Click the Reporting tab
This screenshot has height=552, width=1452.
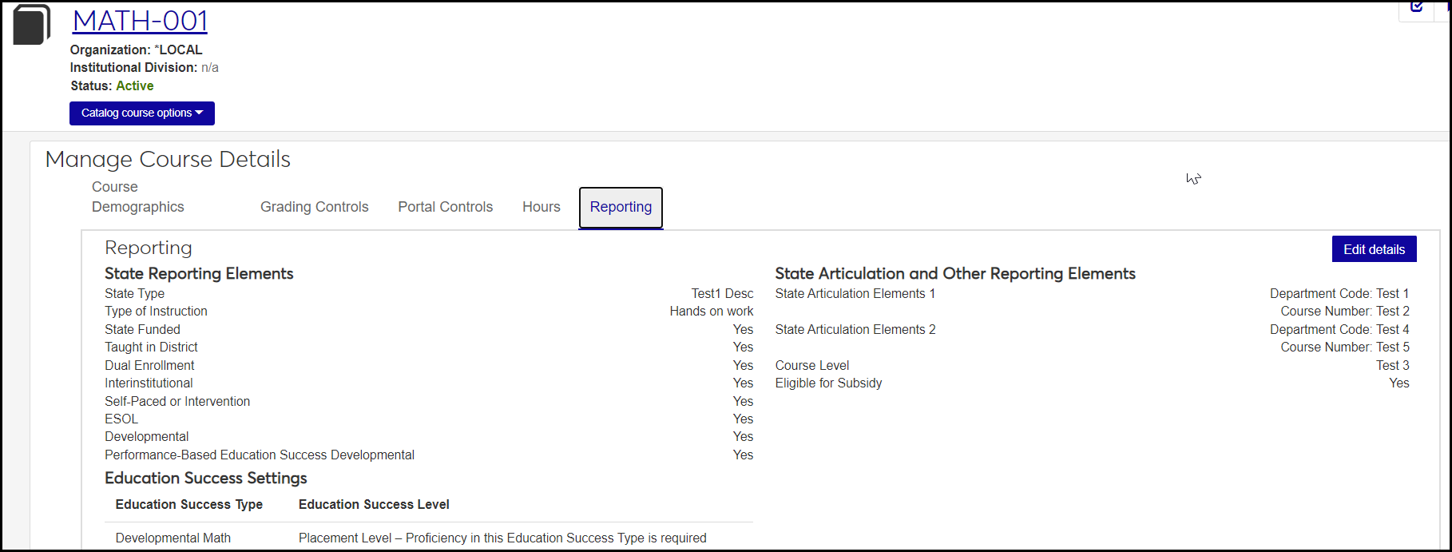click(x=621, y=208)
